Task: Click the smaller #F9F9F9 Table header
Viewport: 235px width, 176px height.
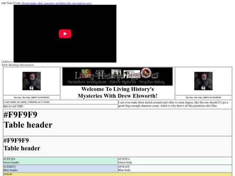Action: (117, 146)
